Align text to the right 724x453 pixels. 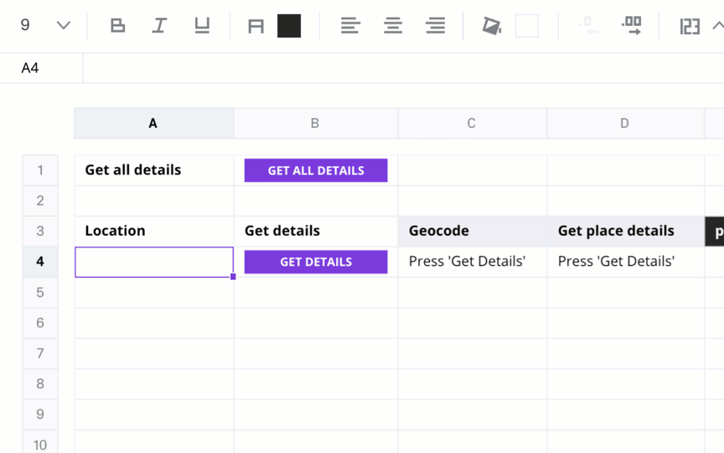click(436, 25)
